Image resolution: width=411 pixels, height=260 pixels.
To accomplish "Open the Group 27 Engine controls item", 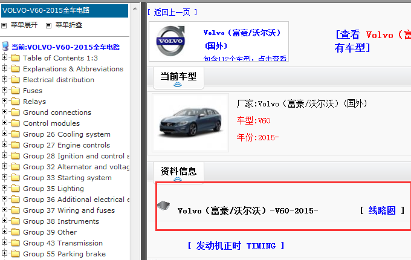I will 66,145.
